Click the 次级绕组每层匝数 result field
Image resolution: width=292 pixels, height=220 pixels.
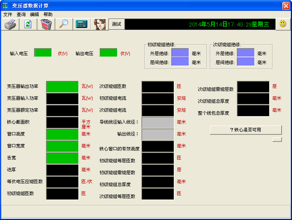pos(158,194)
